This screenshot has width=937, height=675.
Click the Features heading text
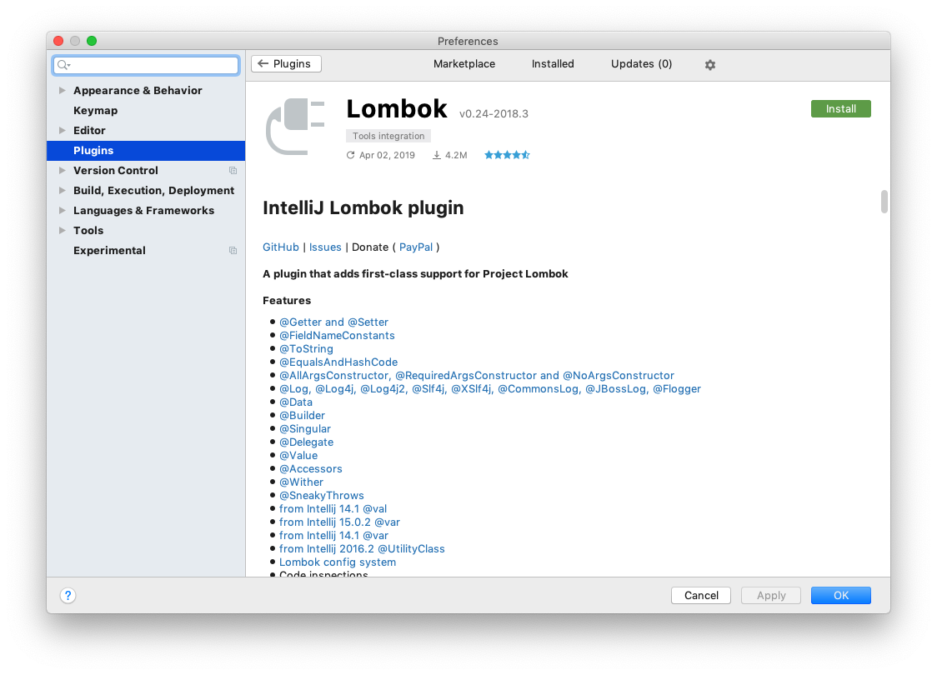pos(287,301)
